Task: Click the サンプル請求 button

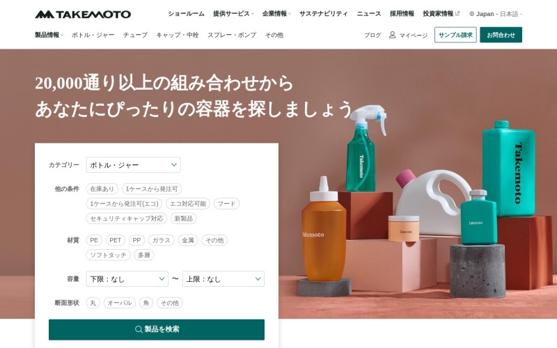Action: click(x=455, y=35)
